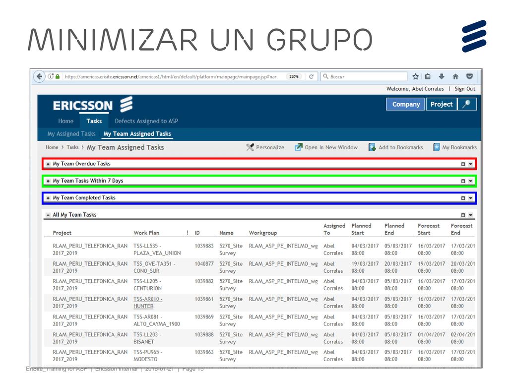Bookmark this page with the star icon
Screen dimensions: 508x381
[x=415, y=76]
